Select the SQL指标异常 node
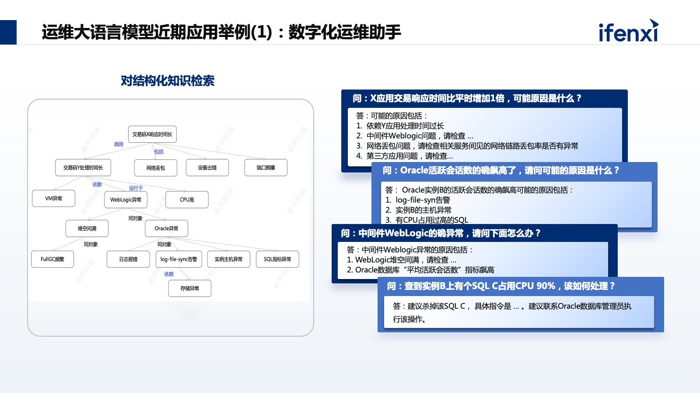 click(x=277, y=259)
